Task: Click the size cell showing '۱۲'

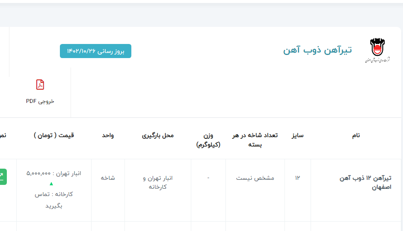Action: [x=298, y=178]
